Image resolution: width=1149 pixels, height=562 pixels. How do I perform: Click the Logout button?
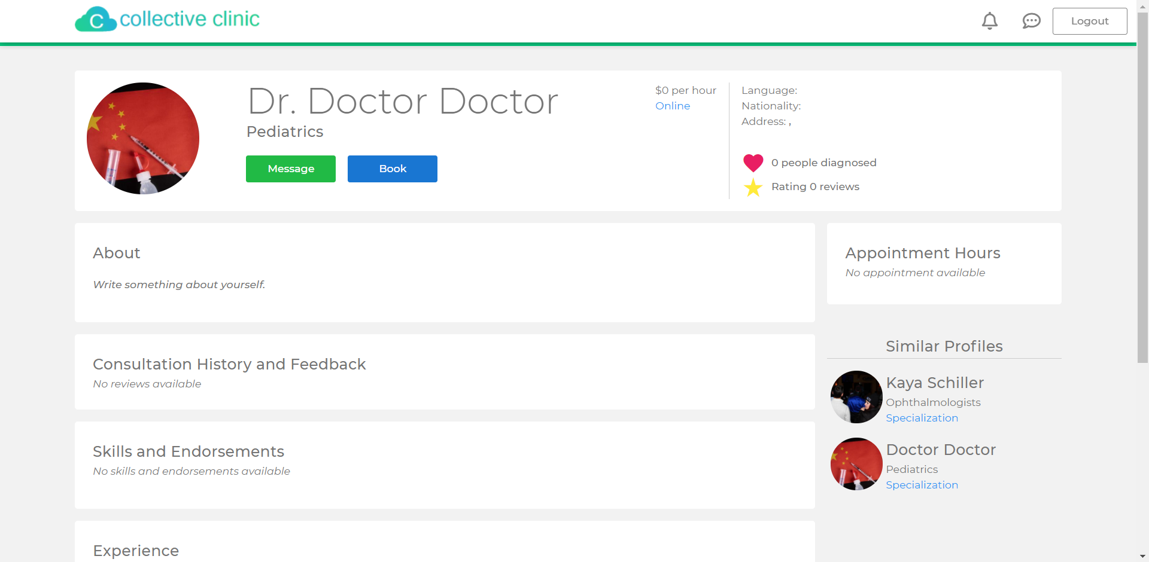point(1090,21)
